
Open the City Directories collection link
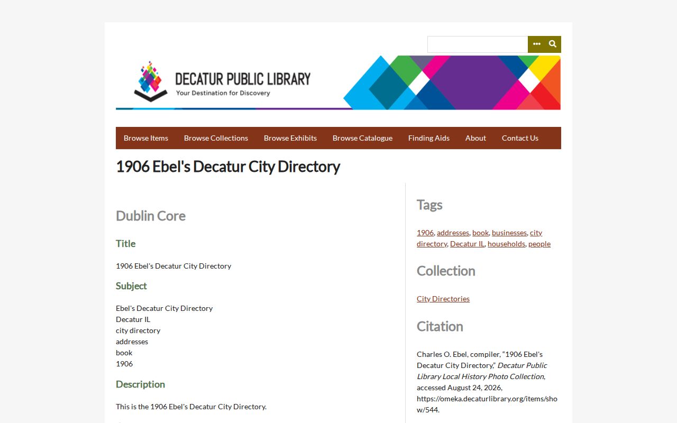pyautogui.click(x=443, y=299)
